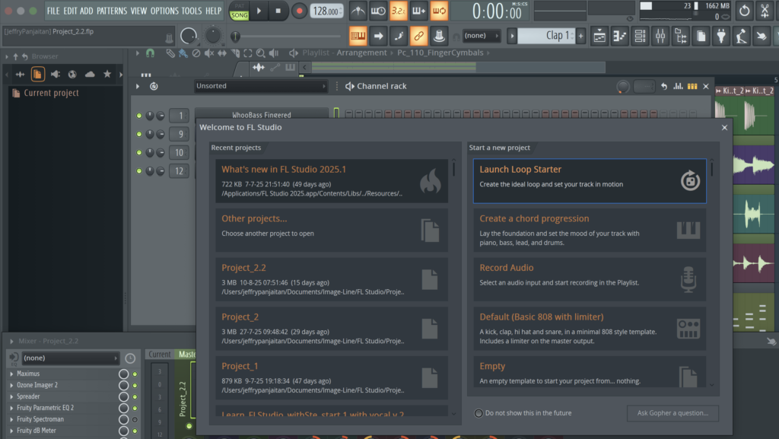This screenshot has height=439, width=779.
Task: Open the OPTIONS menu
Action: pos(164,11)
